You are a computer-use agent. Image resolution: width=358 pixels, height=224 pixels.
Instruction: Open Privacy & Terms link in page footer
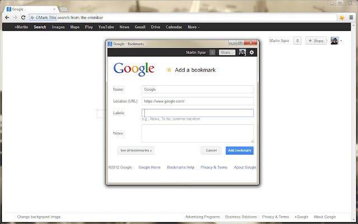tap(275, 217)
